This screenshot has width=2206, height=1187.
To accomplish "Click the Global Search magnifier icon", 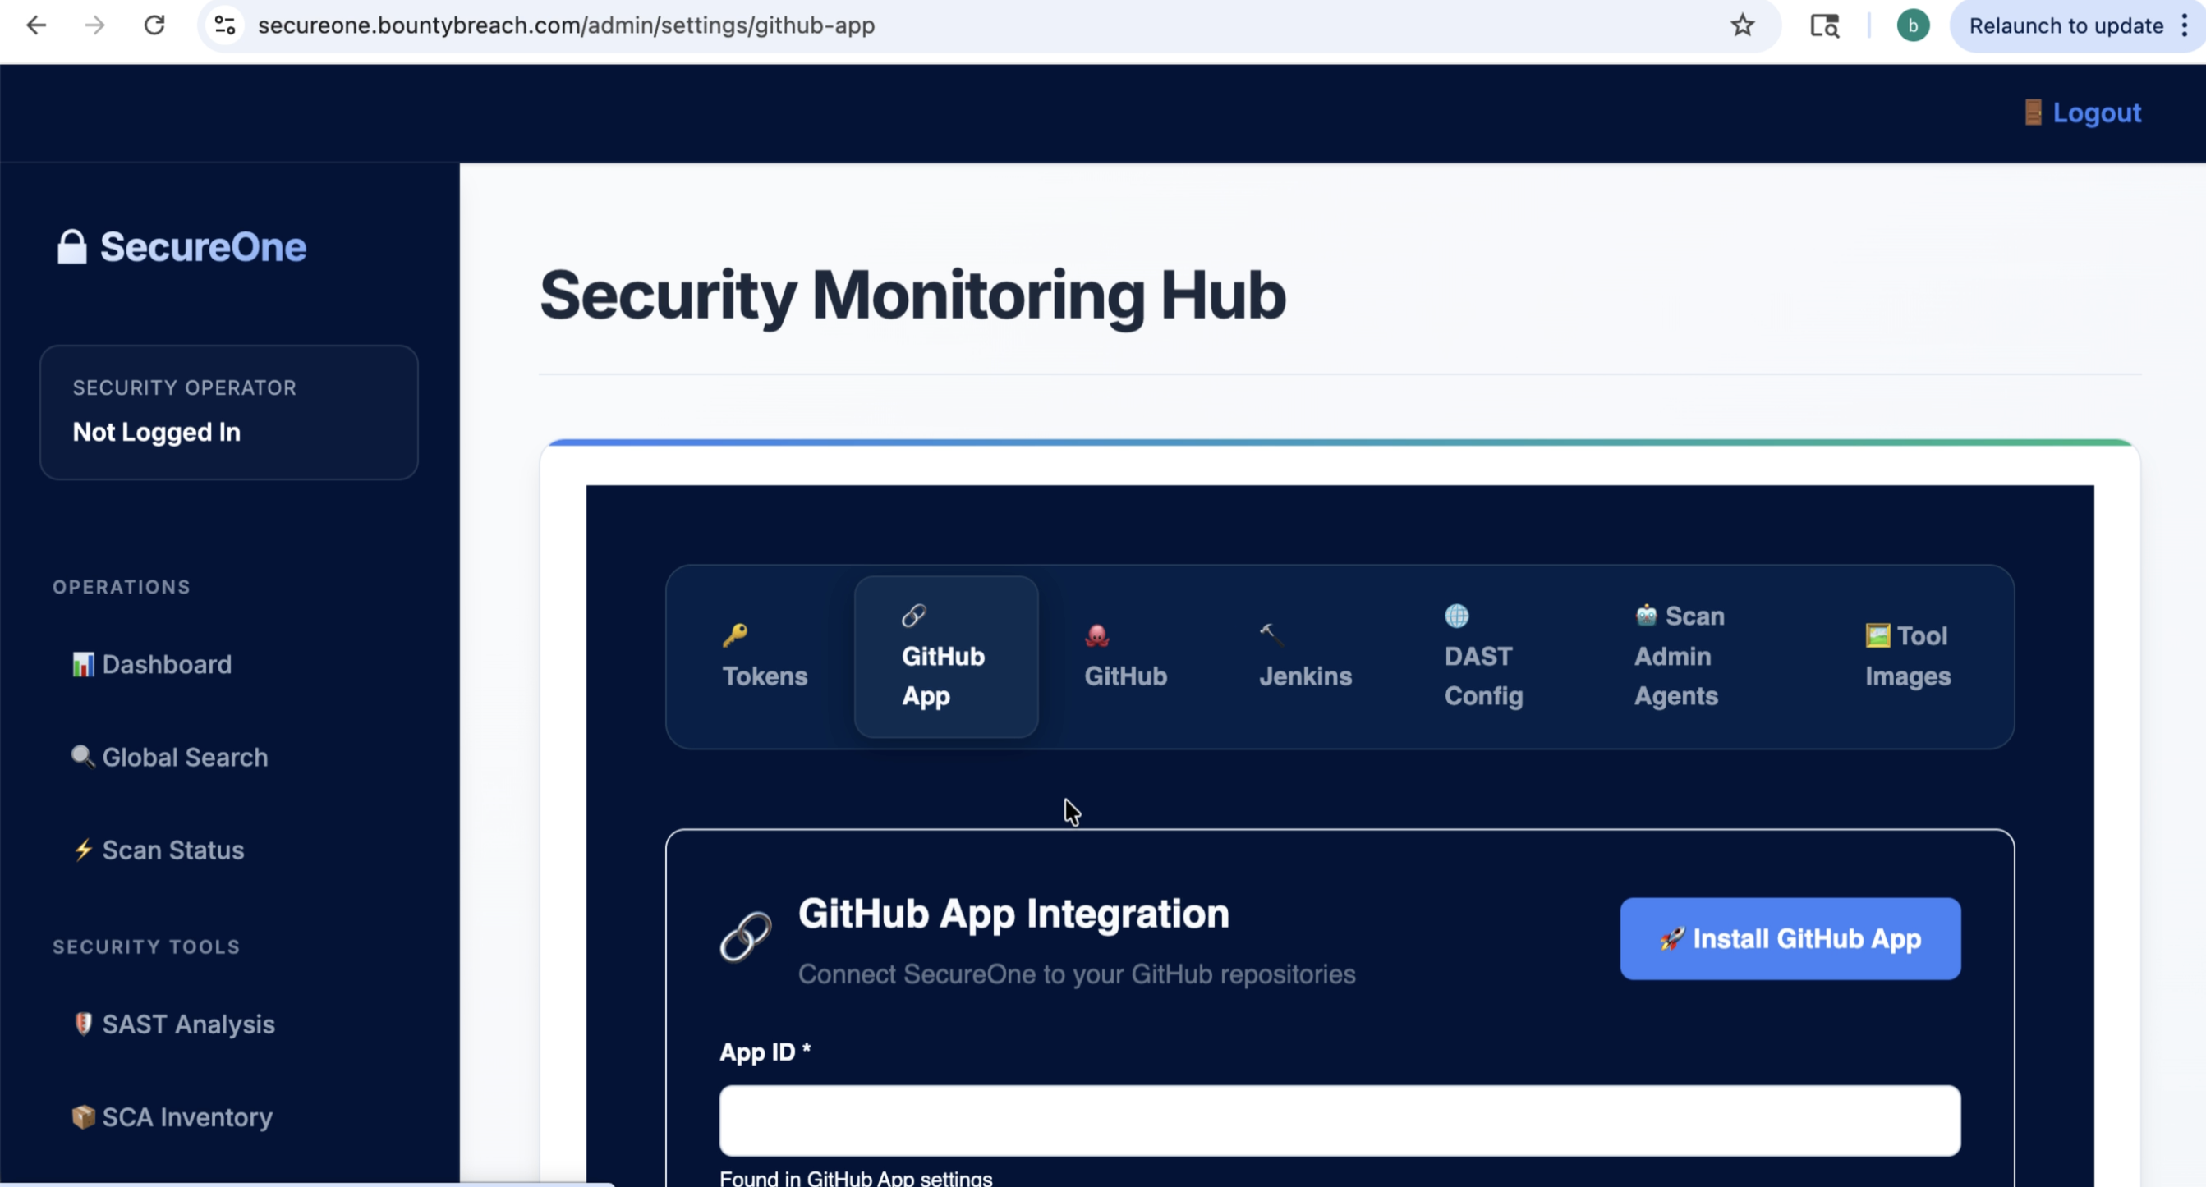I will click(x=83, y=758).
